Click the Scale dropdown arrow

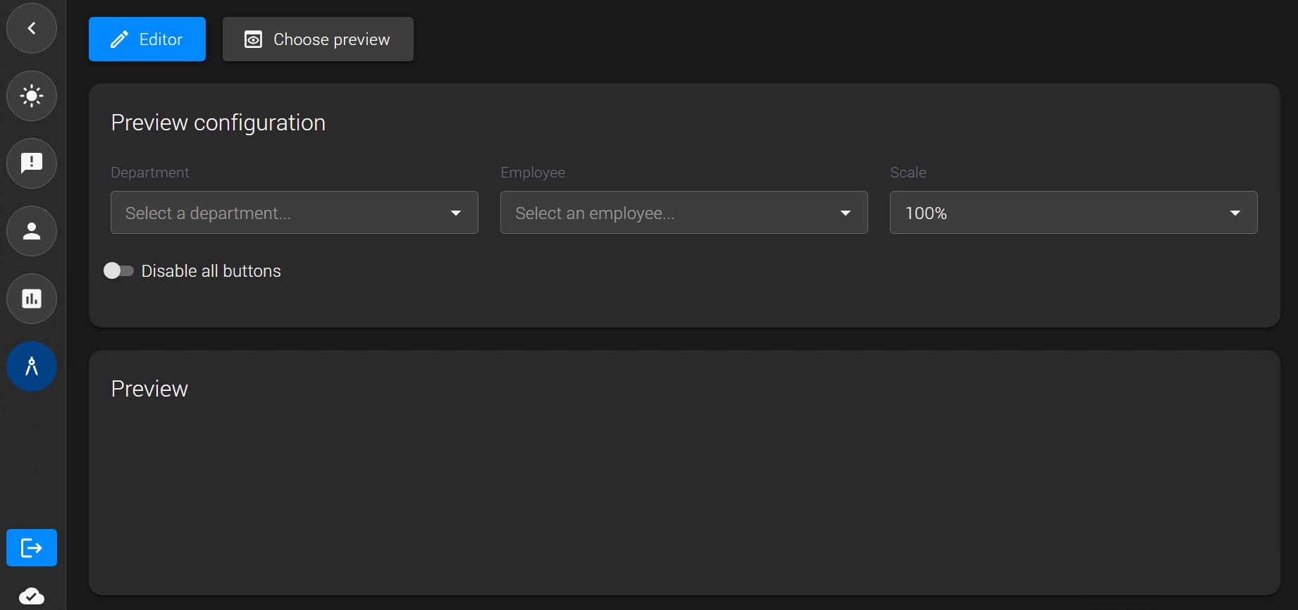[1235, 213]
